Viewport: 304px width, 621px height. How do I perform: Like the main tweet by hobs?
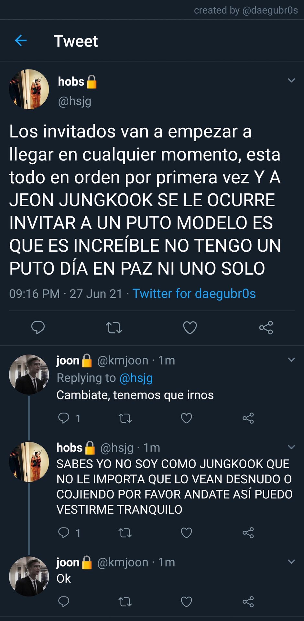190,328
